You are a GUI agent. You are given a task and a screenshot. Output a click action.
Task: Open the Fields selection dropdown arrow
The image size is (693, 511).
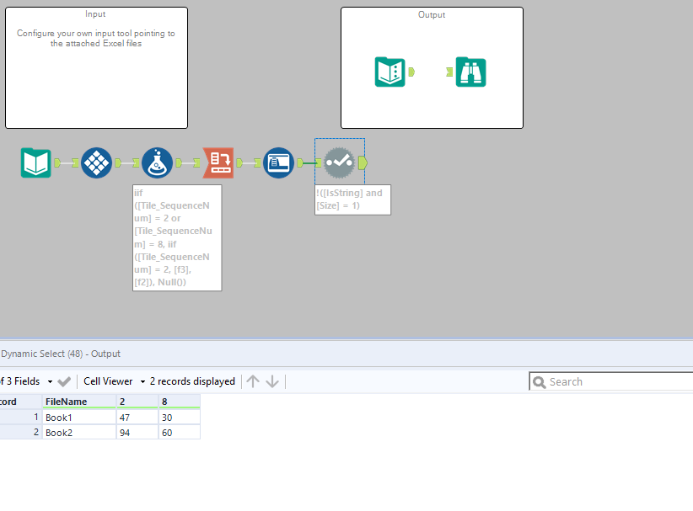point(50,381)
